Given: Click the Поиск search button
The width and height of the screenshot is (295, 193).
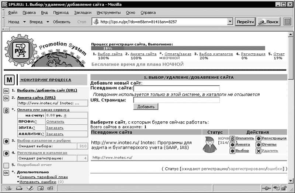Looking at the screenshot, I should point(268,22).
